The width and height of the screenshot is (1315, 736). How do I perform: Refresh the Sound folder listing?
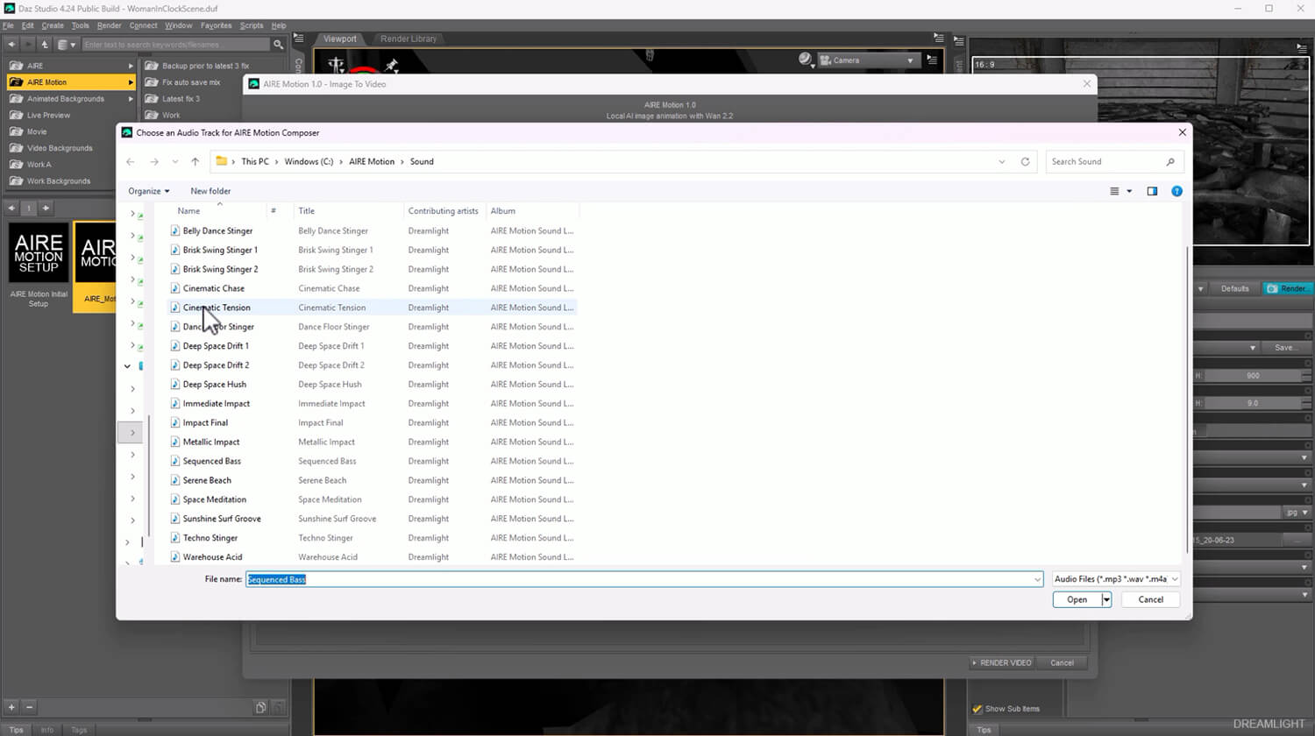tap(1025, 162)
